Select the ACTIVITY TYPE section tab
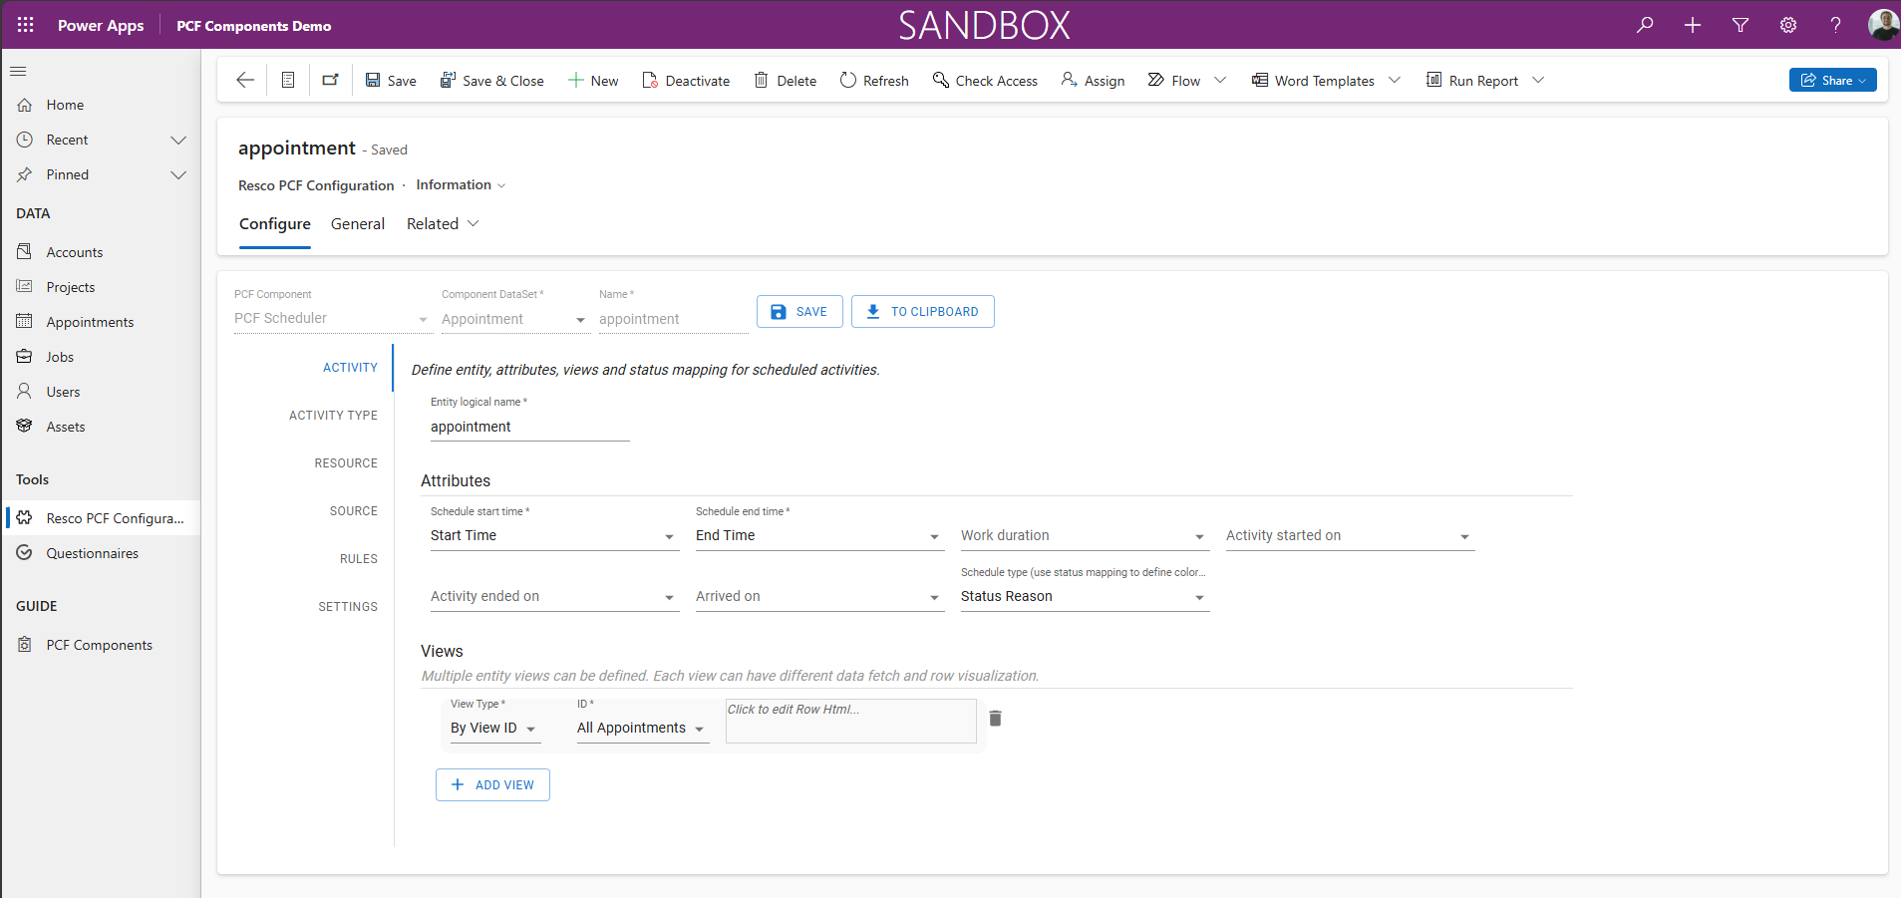Viewport: 1901px width, 898px height. pyautogui.click(x=333, y=416)
